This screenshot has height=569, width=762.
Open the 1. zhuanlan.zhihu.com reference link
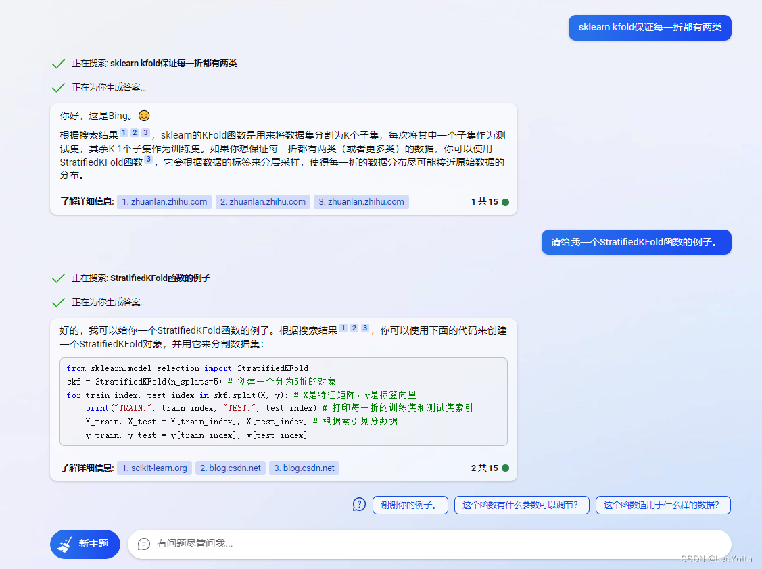tap(164, 201)
